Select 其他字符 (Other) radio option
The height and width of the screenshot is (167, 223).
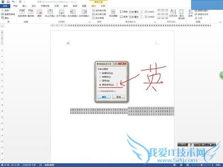[x=107, y=85]
